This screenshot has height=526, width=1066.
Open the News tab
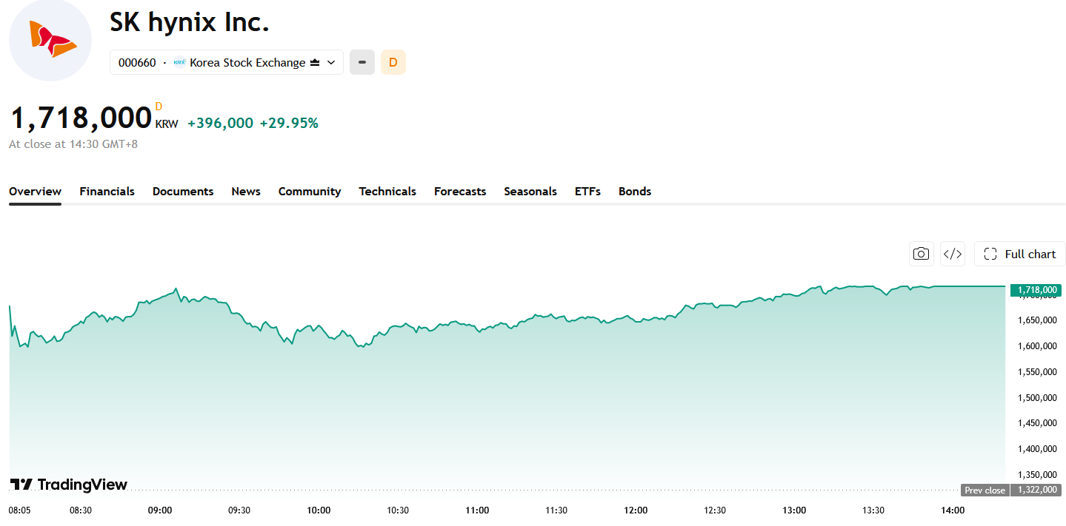[246, 192]
